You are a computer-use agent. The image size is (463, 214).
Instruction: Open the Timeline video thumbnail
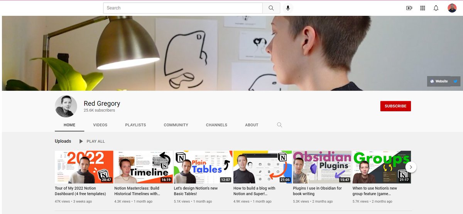click(x=144, y=167)
